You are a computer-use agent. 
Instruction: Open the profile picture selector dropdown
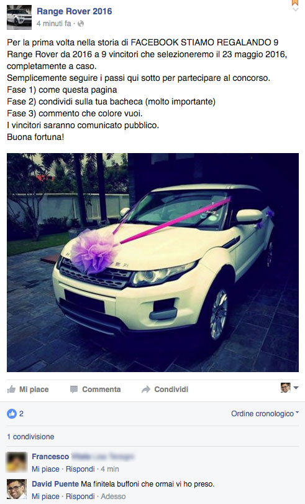pyautogui.click(x=289, y=388)
